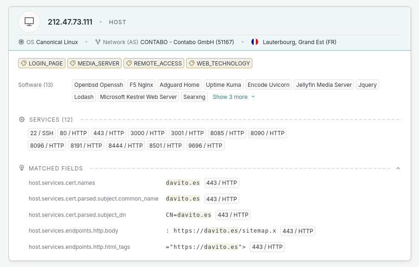Open the 443 / HTTP service in Services list
This screenshot has width=419, height=267.
(x=109, y=133)
